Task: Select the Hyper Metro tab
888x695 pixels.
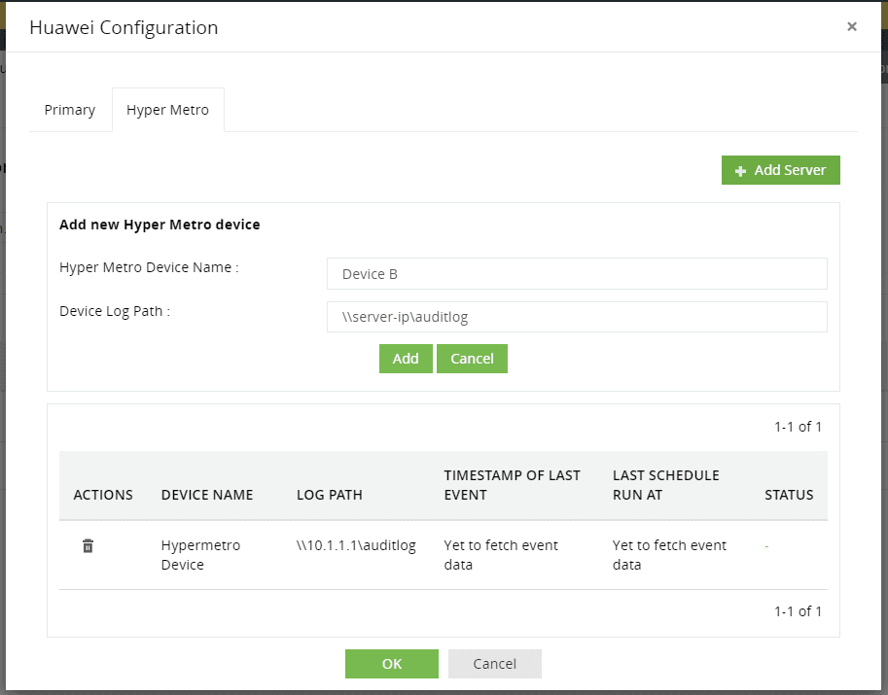Action: pos(167,110)
